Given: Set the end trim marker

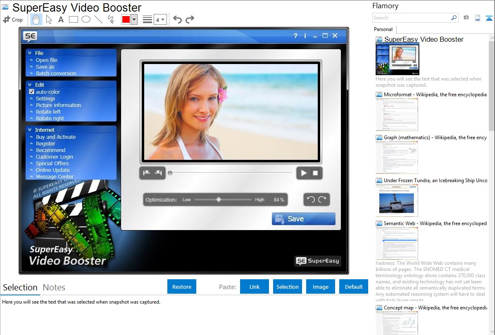Looking at the screenshot, I should pos(159,173).
